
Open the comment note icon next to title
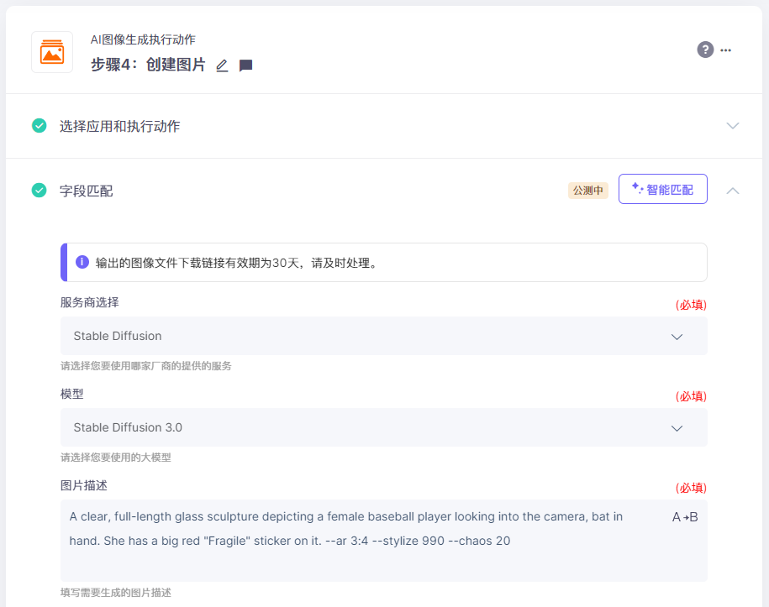pyautogui.click(x=245, y=65)
